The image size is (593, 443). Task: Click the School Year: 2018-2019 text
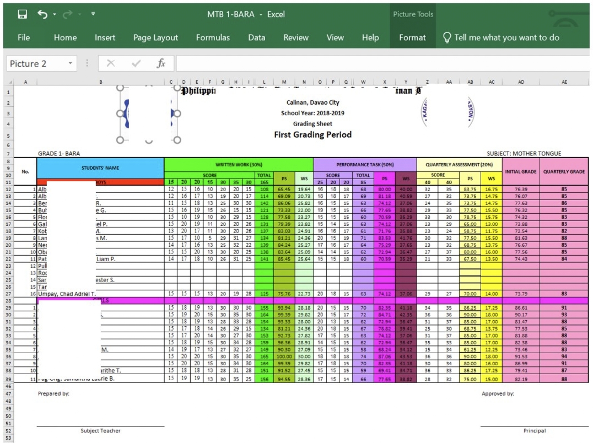pos(312,113)
